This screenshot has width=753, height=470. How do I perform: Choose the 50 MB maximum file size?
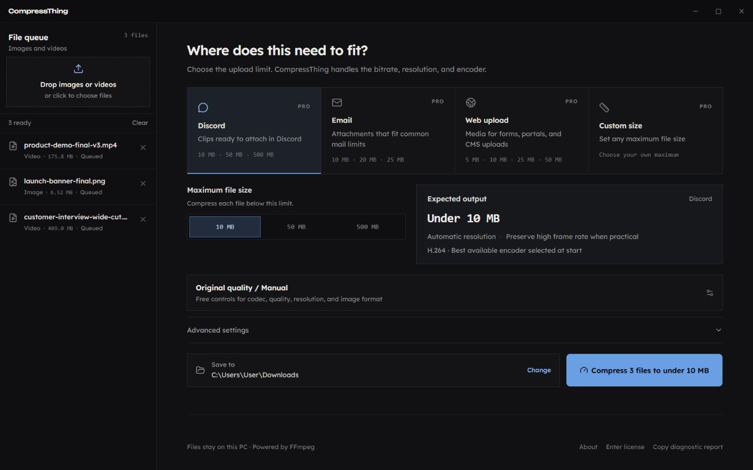click(x=296, y=227)
